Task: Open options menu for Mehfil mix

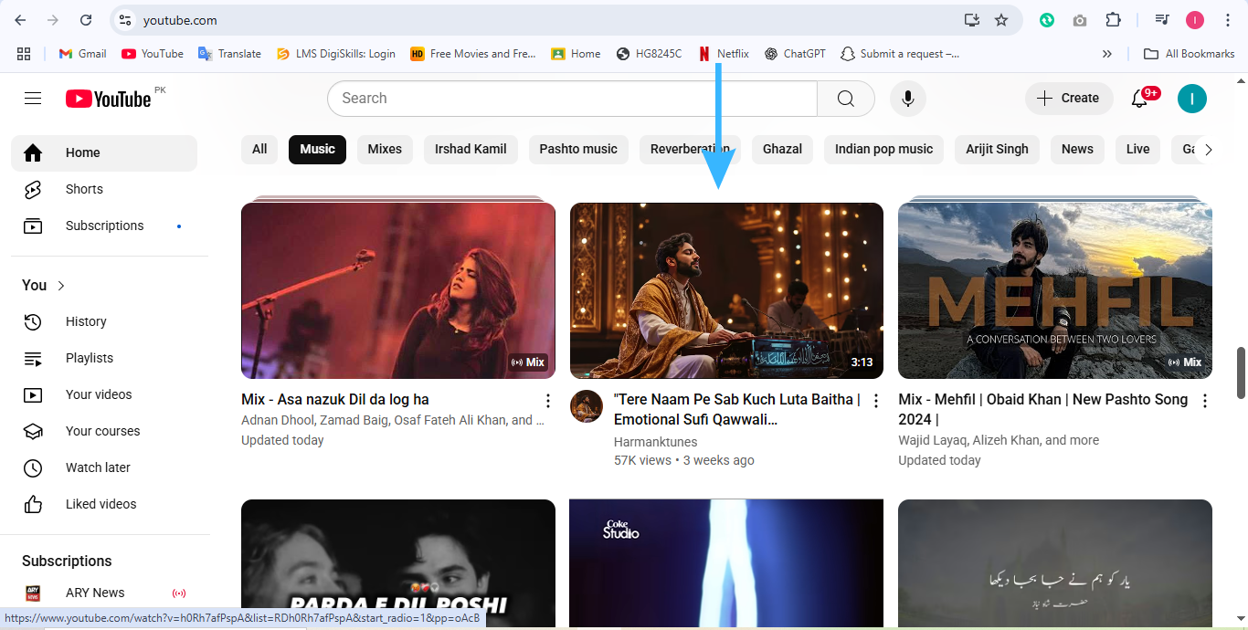Action: coord(1204,401)
